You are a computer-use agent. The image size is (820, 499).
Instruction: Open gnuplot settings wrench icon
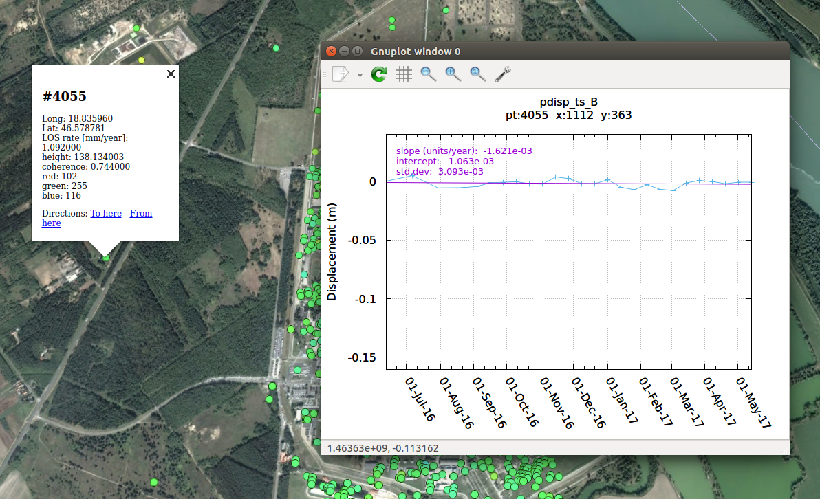click(503, 74)
